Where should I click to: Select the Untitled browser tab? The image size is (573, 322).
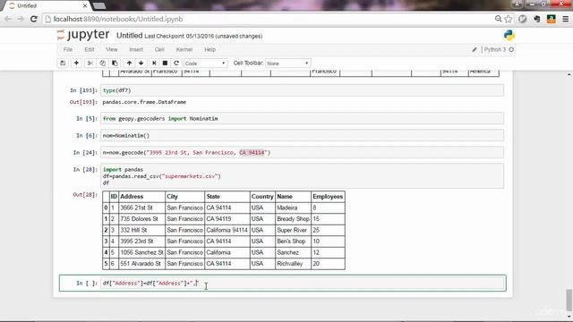pyautogui.click(x=46, y=6)
